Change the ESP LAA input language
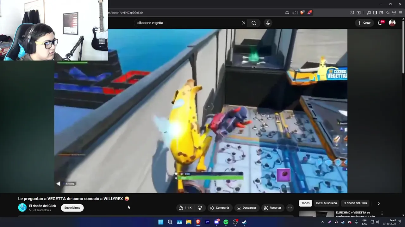Viewport: 405px width, 227px height. (364, 222)
